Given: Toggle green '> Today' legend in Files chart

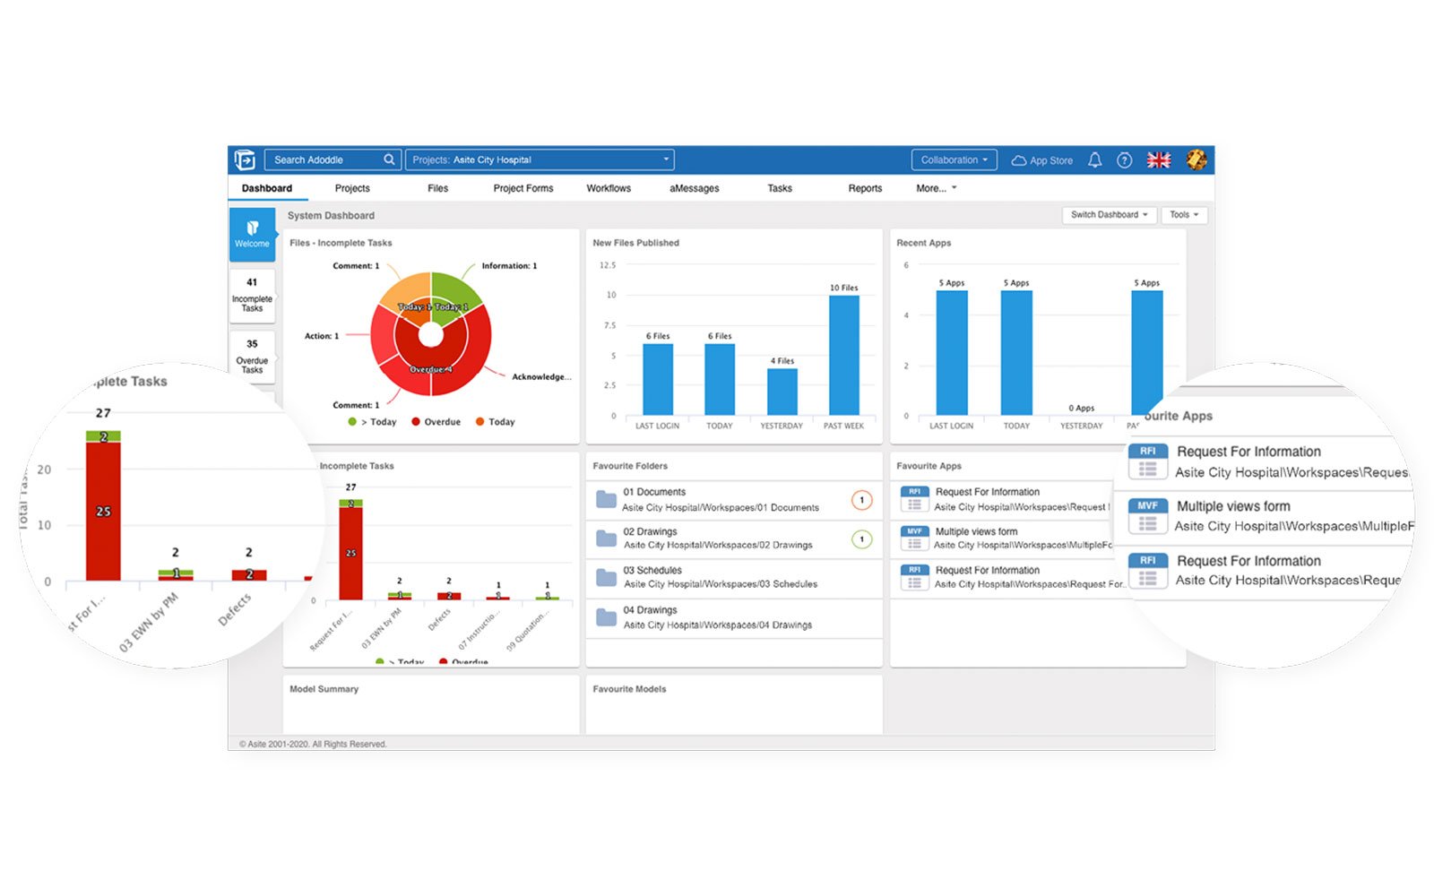Looking at the screenshot, I should (373, 422).
